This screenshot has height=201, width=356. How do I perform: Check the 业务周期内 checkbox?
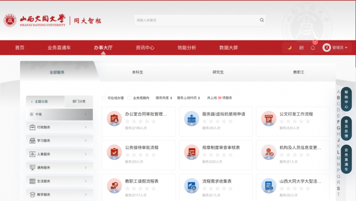[129, 98]
